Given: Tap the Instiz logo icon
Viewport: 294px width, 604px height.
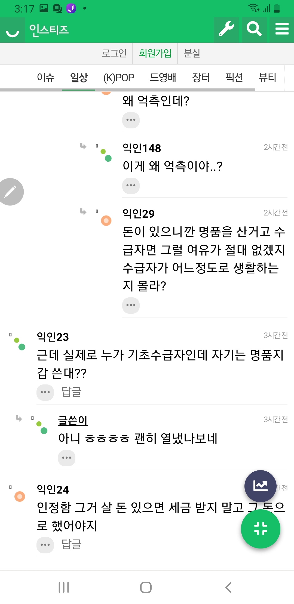Looking at the screenshot, I should (x=13, y=30).
